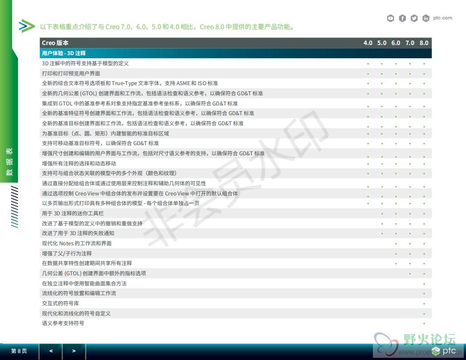Click the PTC logo in footer
466x360 pixels.
coord(444,351)
